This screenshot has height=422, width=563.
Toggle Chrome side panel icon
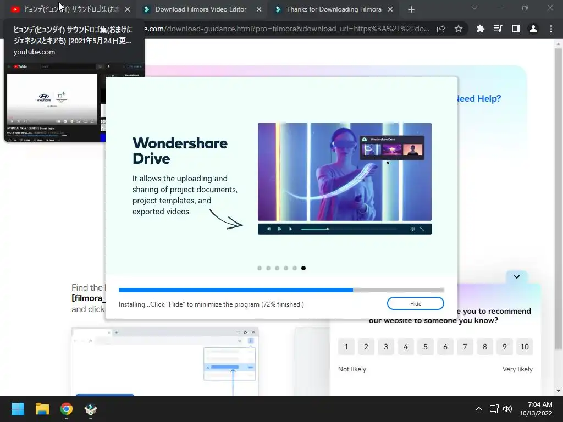(x=516, y=29)
